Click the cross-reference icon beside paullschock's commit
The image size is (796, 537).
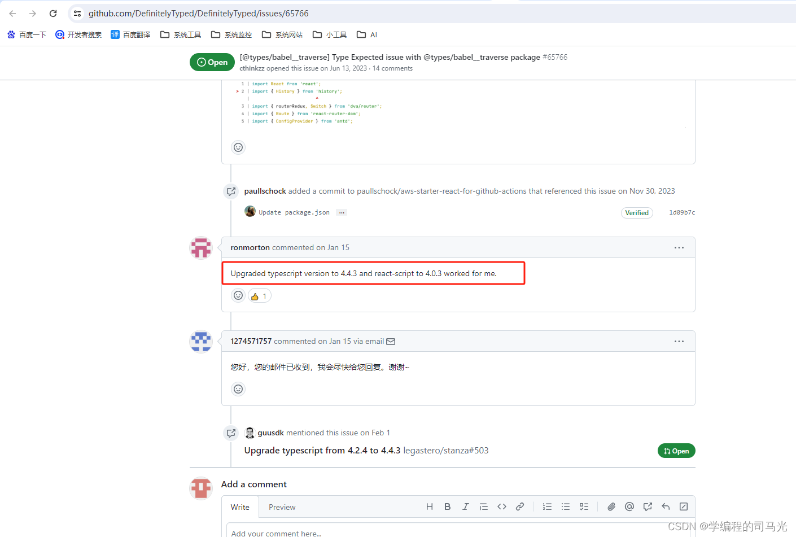point(231,191)
